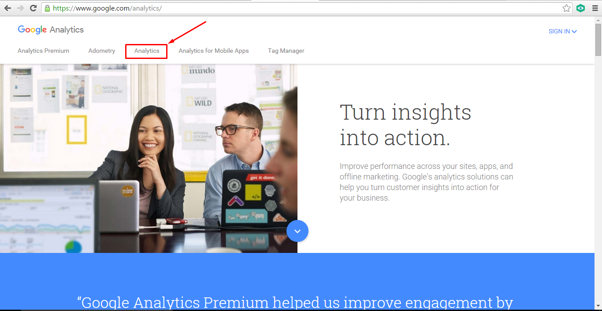Viewport: 602px width, 311px height.
Task: Bookmark page with the star icon
Action: tap(567, 8)
